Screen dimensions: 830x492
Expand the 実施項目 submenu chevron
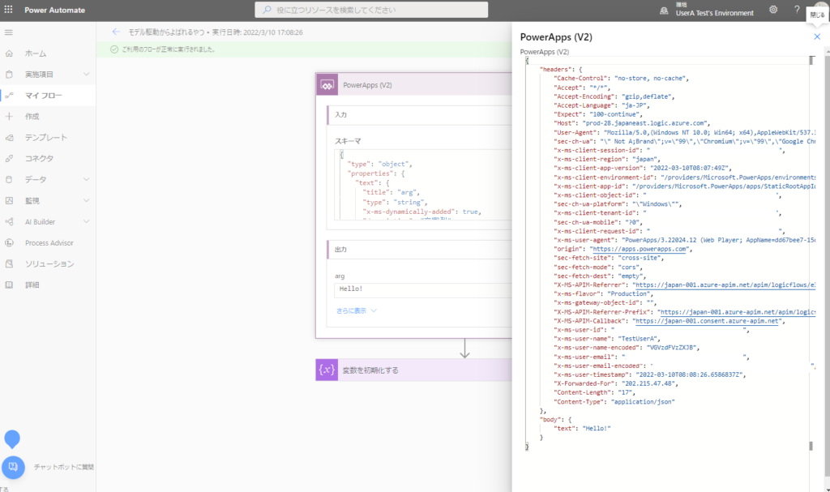coord(86,74)
